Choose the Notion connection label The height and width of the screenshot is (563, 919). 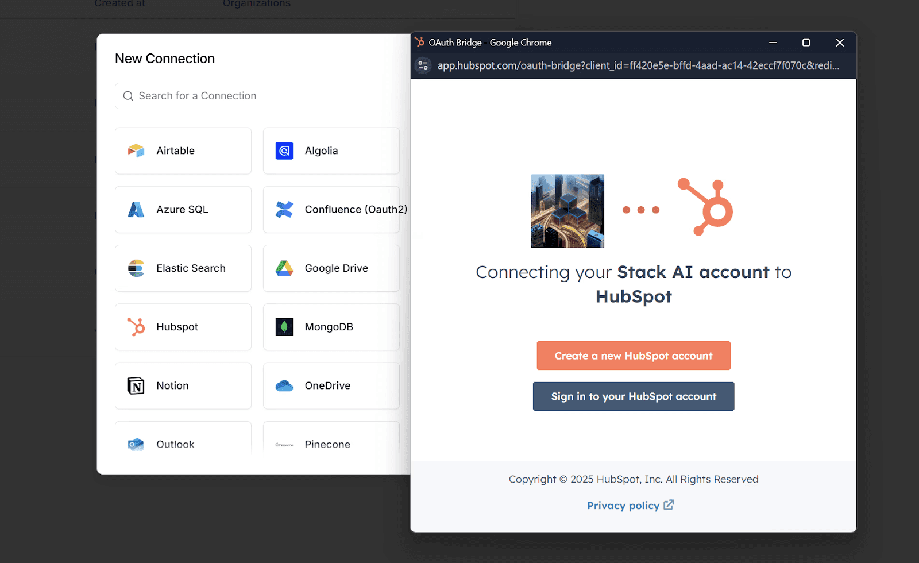pos(172,385)
